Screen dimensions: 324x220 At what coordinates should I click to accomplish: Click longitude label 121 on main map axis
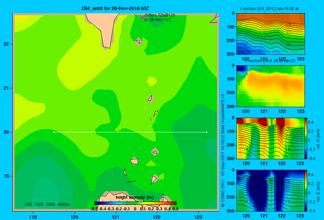point(116,217)
